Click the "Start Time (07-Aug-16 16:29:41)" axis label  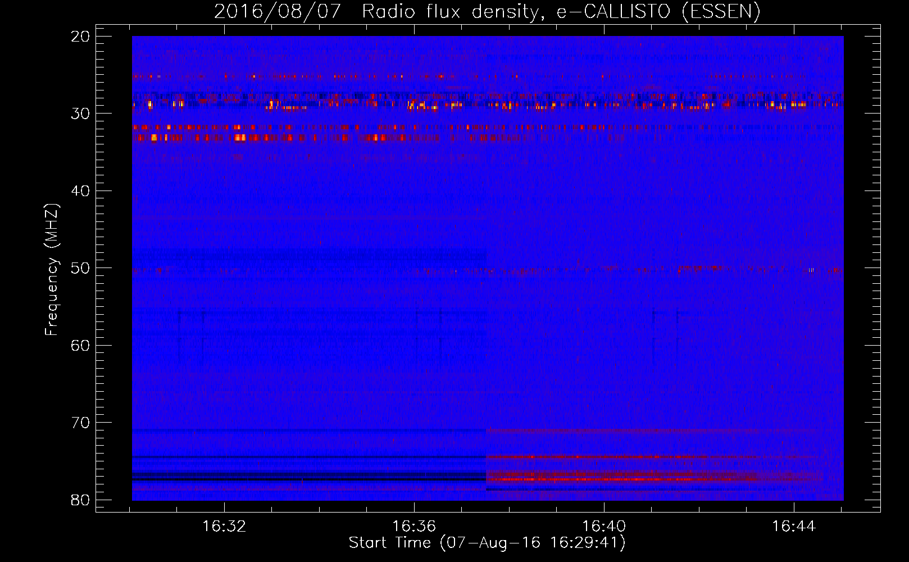point(487,543)
